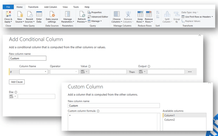Click Replace Values
Image resolution: width=218 pixels, height=136 pixels.
click(191, 21)
